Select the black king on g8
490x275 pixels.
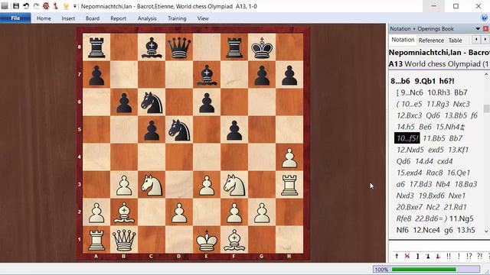(x=262, y=47)
